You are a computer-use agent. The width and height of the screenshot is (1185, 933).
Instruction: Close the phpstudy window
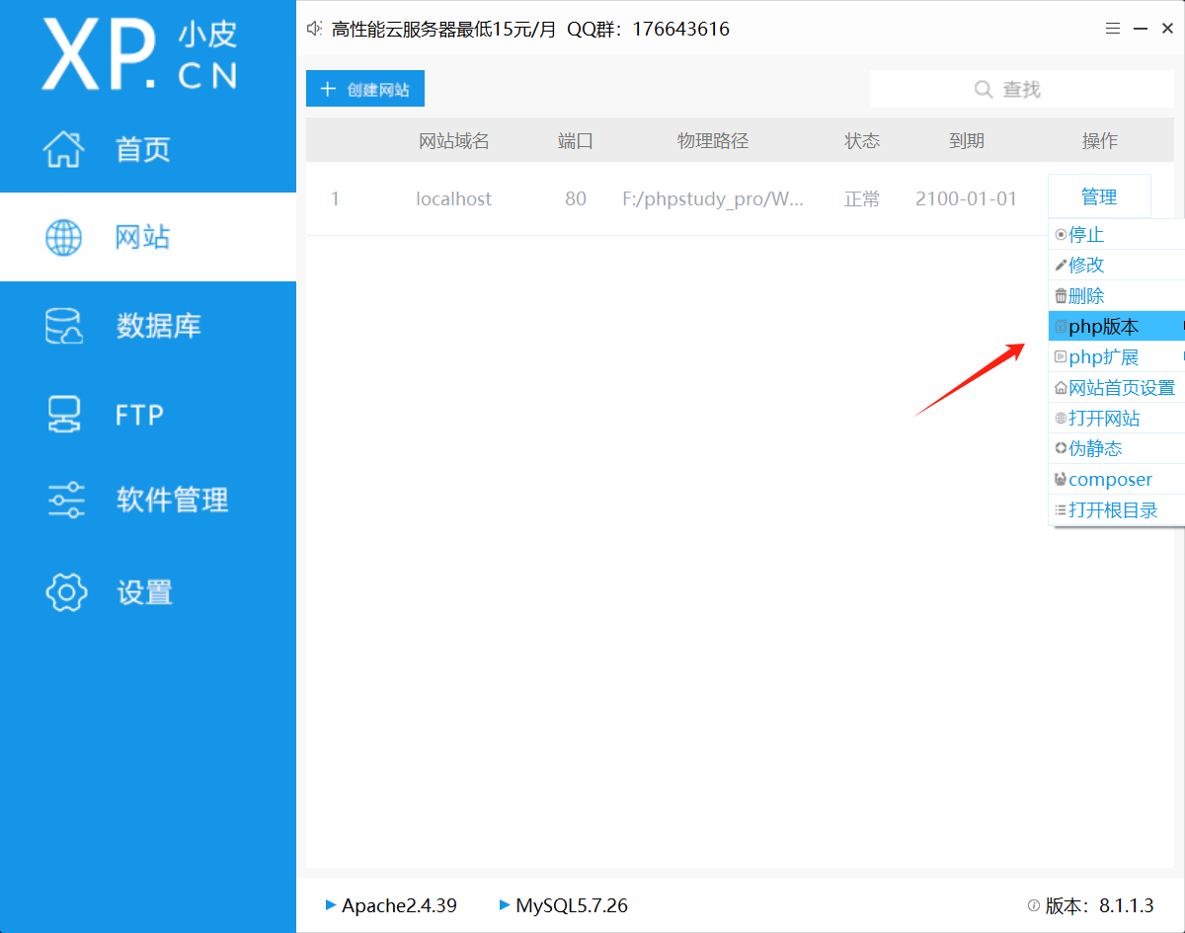coord(1167,29)
